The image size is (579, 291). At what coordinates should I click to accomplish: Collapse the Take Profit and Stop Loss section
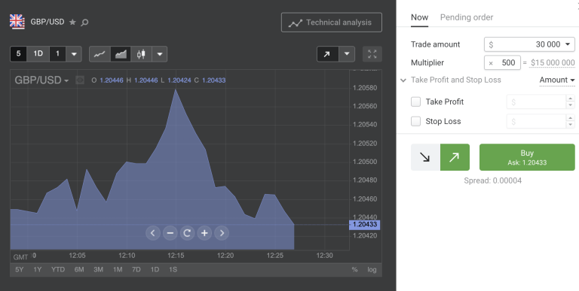[403, 80]
